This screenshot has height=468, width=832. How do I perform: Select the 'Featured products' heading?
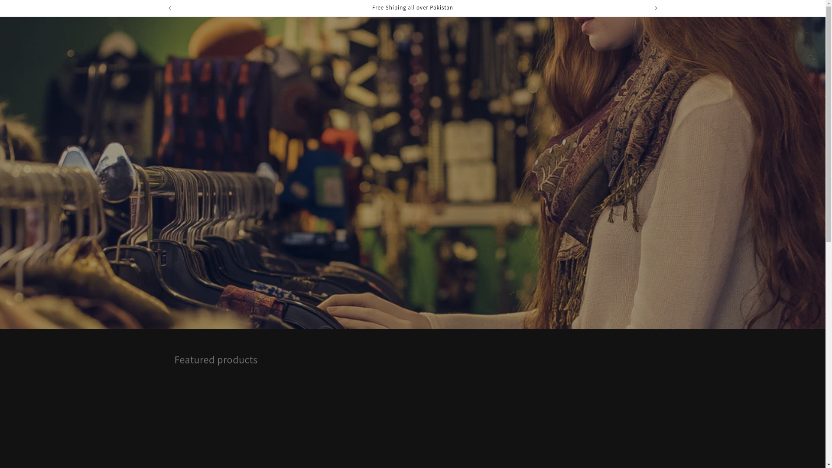coord(216,360)
